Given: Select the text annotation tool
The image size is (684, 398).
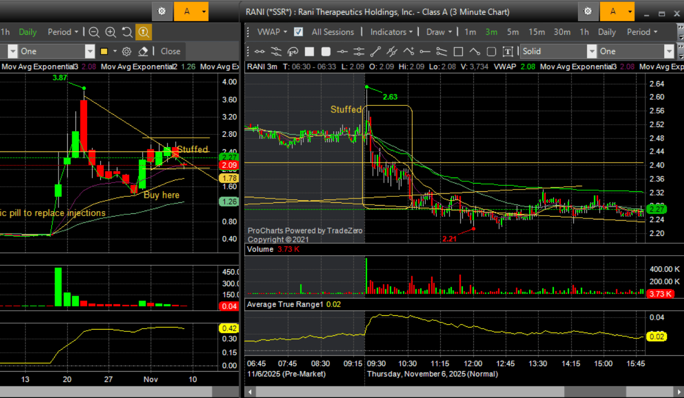Looking at the screenshot, I should coord(508,51).
